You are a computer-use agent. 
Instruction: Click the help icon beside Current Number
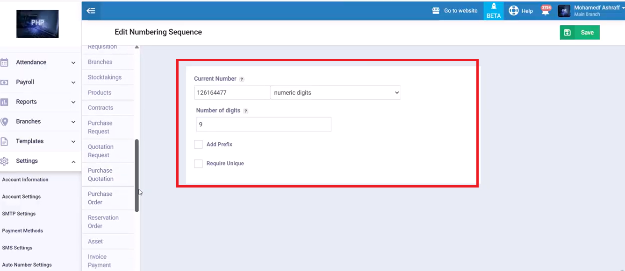pyautogui.click(x=242, y=79)
